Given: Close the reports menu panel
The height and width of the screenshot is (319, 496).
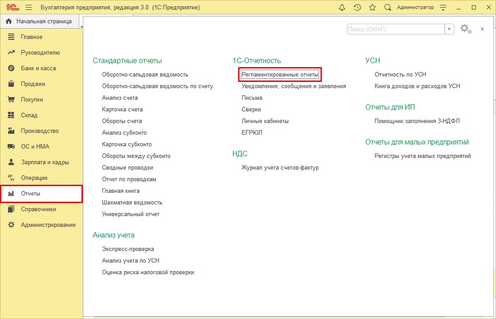Looking at the screenshot, I should 482,29.
